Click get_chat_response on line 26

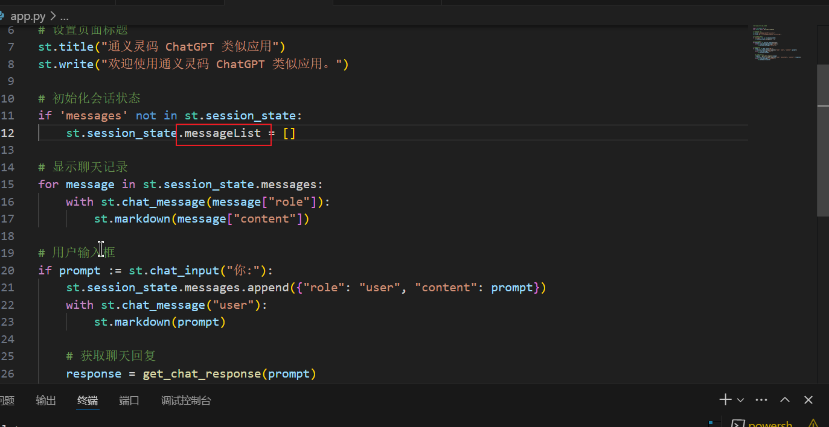tap(202, 374)
